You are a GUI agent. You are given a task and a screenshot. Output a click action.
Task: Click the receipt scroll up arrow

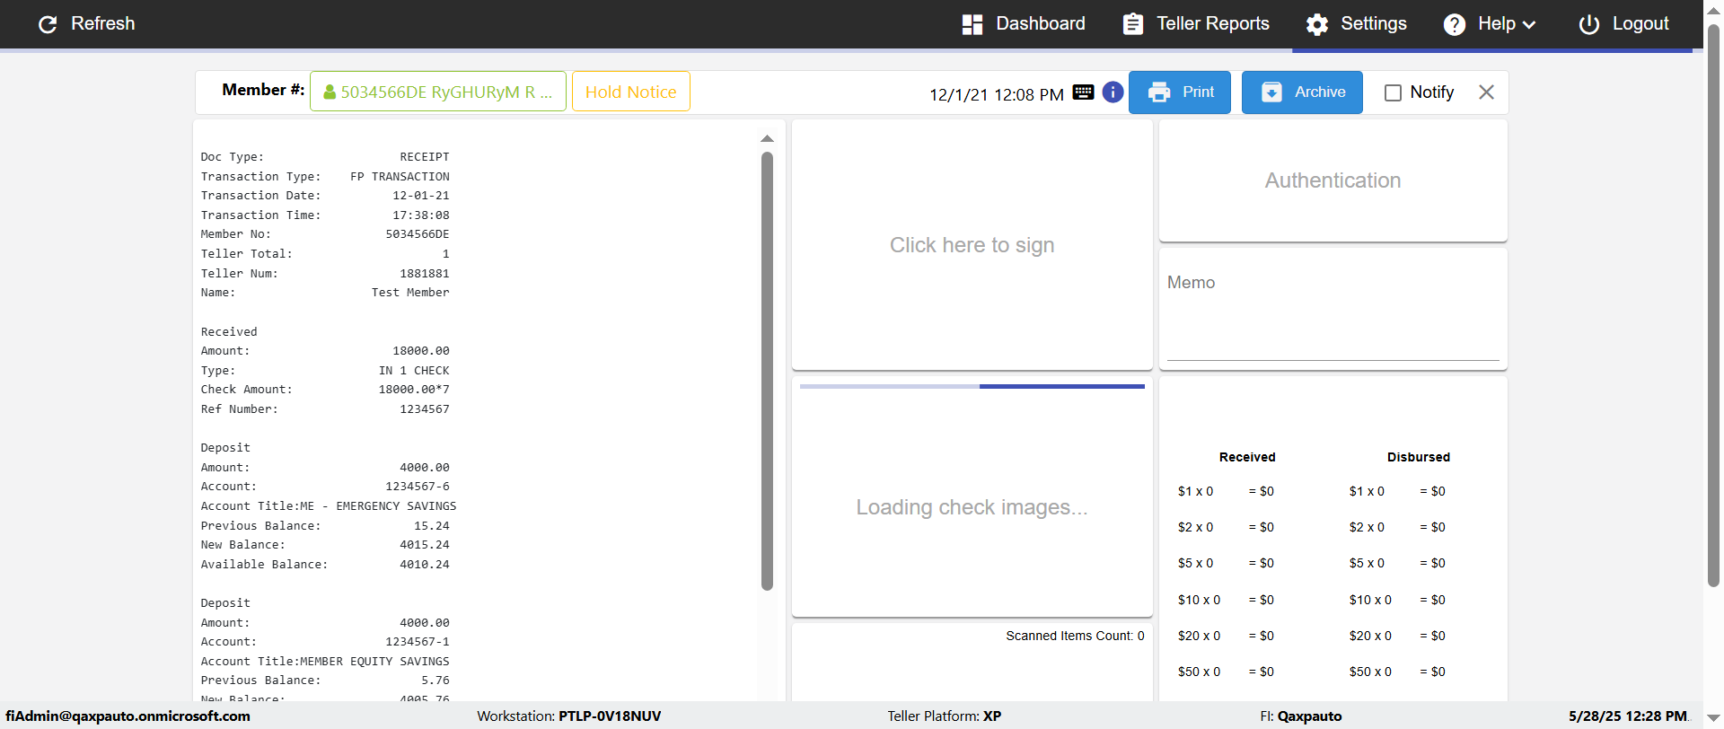(x=767, y=139)
